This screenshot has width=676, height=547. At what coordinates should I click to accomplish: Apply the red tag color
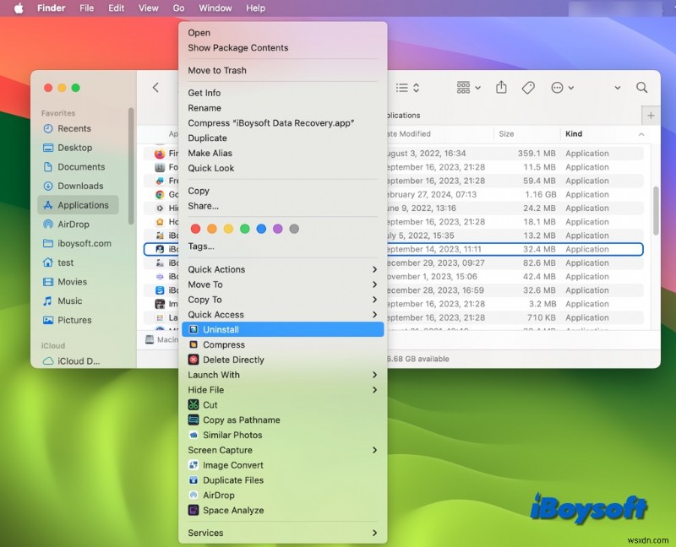pos(195,229)
